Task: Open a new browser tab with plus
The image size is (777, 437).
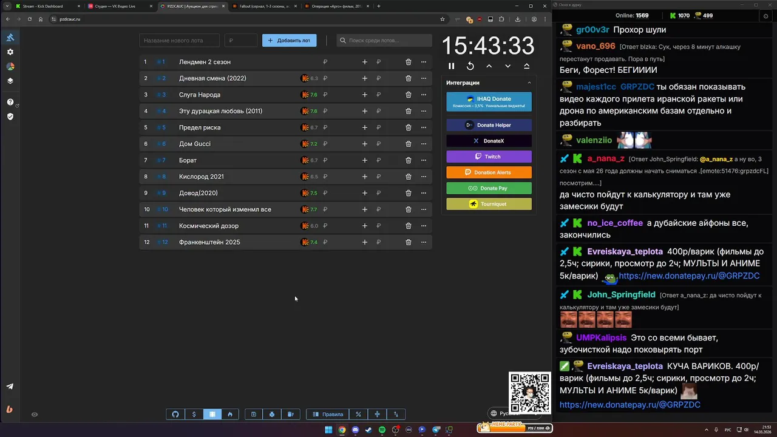Action: pyautogui.click(x=379, y=6)
